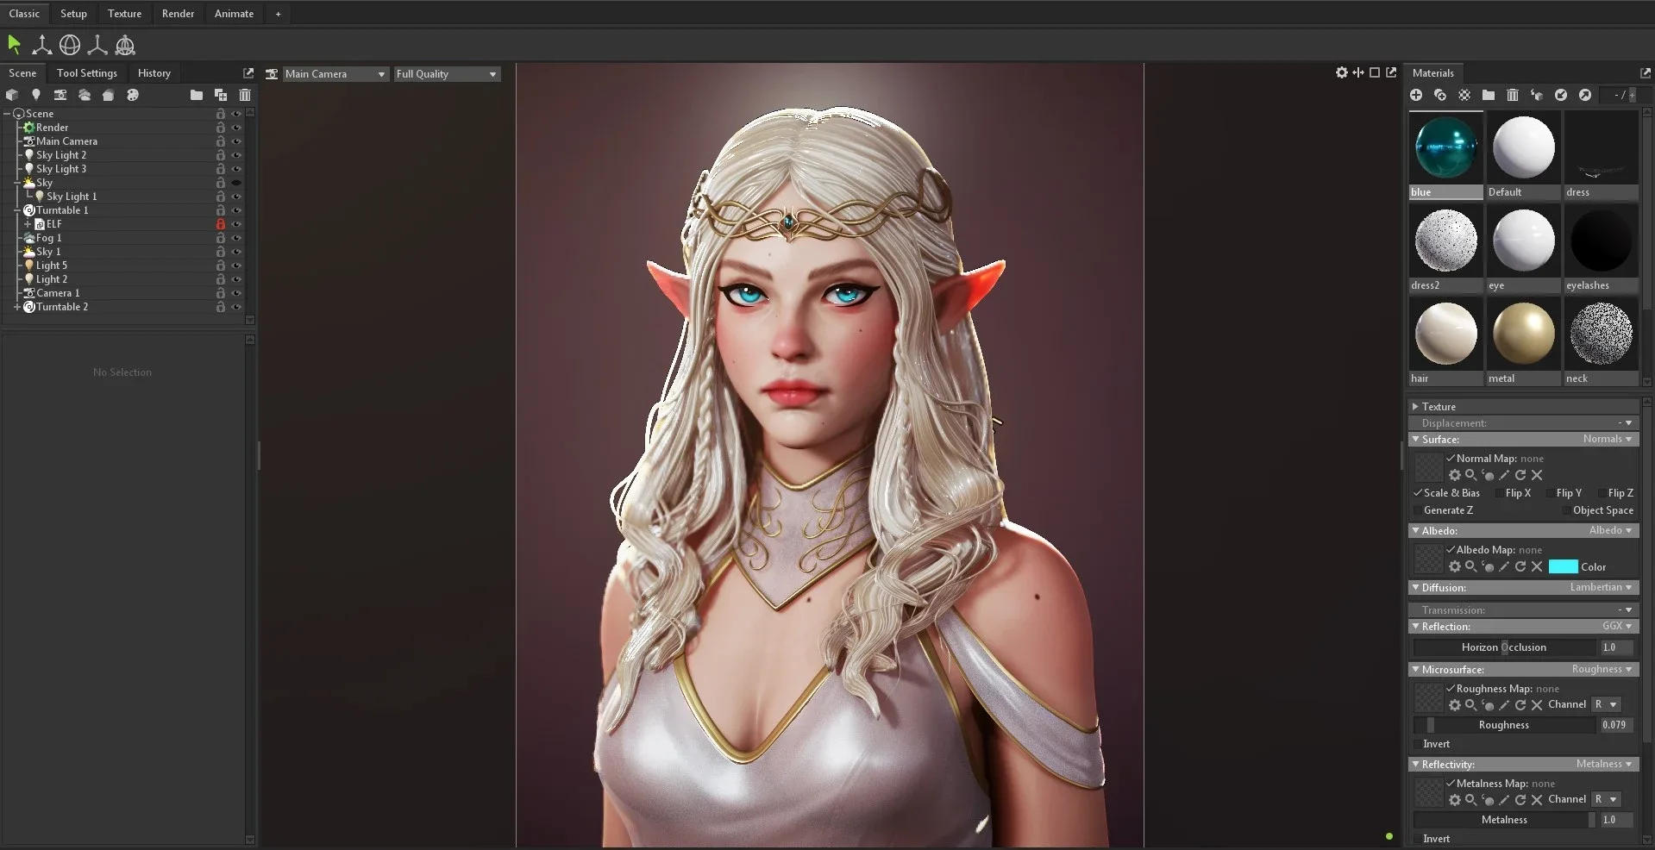Duplicate the selected material

(x=1440, y=95)
